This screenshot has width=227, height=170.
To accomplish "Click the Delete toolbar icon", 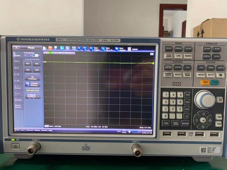I will click(131, 49).
